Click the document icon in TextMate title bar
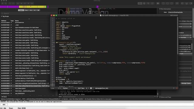The image size is (194, 109). coord(101,15)
